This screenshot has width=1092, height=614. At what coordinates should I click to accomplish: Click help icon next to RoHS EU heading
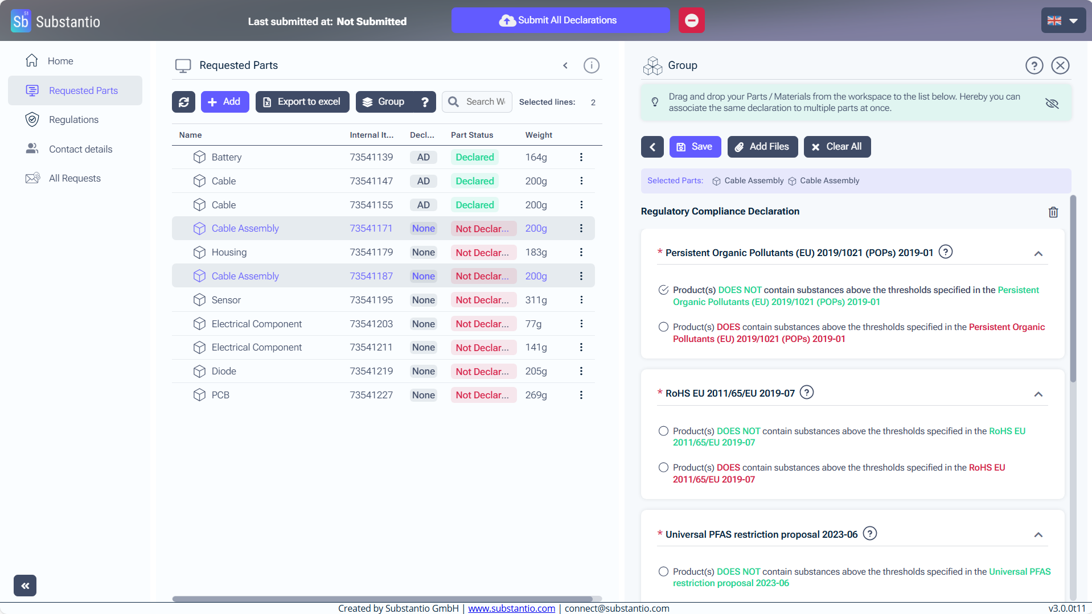[x=806, y=393]
